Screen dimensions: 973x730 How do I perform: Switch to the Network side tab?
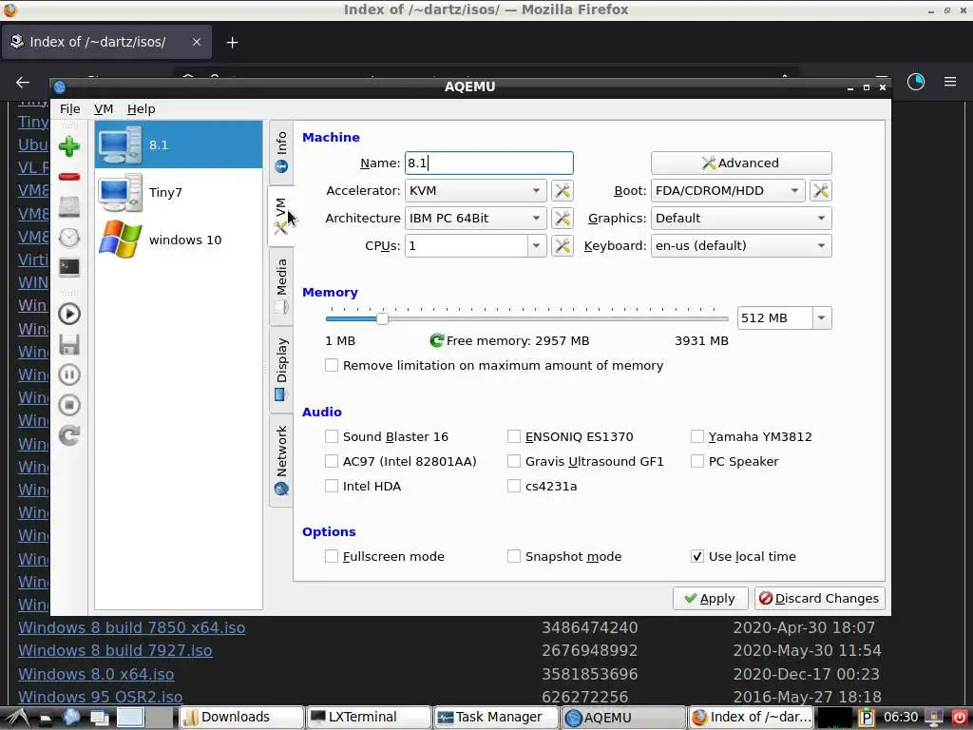point(281,460)
